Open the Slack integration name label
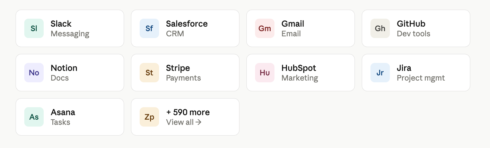 (x=61, y=24)
